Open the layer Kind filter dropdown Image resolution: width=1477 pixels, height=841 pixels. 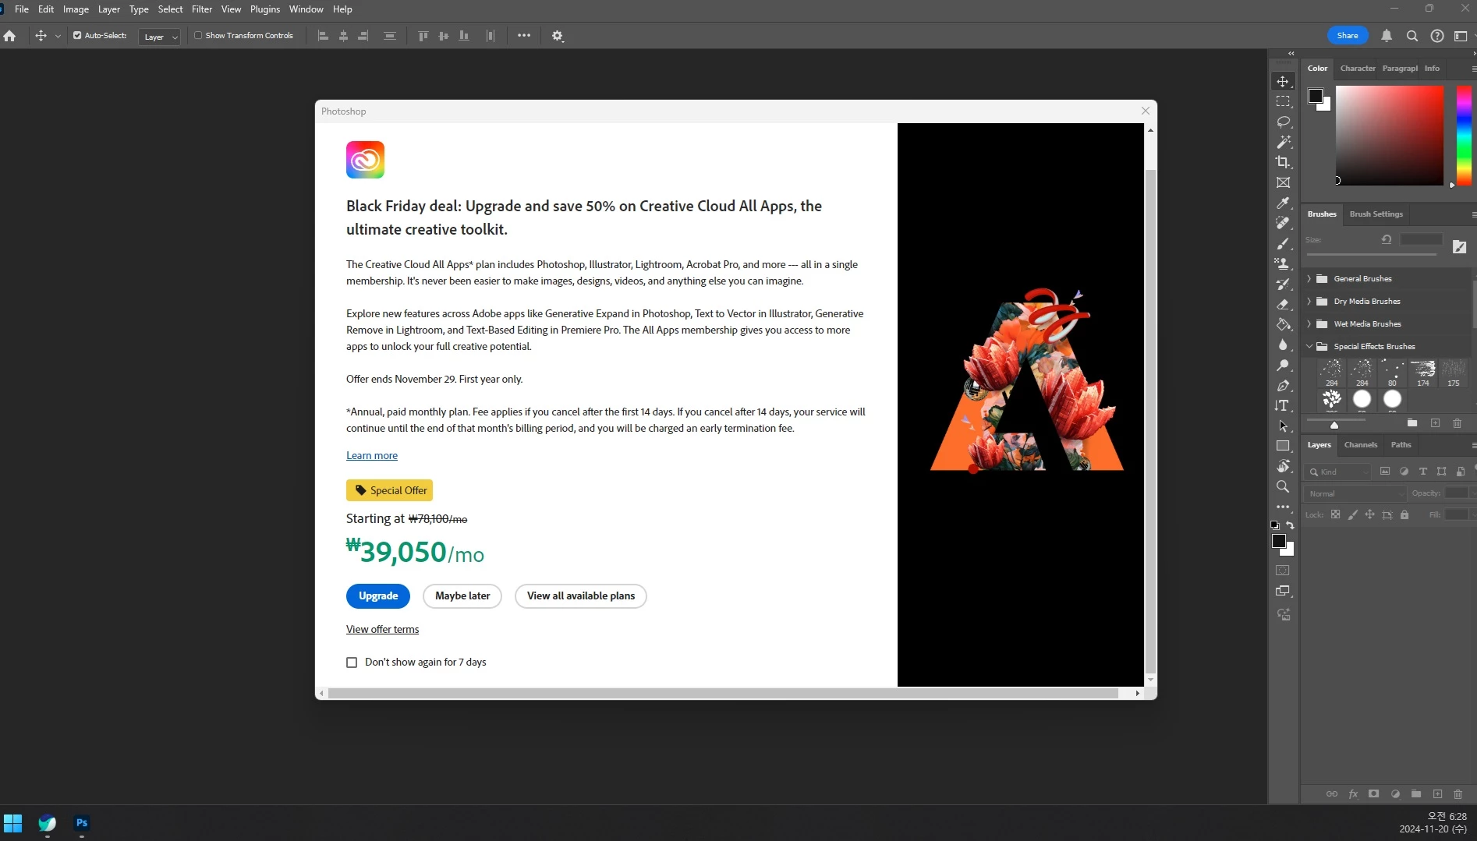click(1338, 472)
